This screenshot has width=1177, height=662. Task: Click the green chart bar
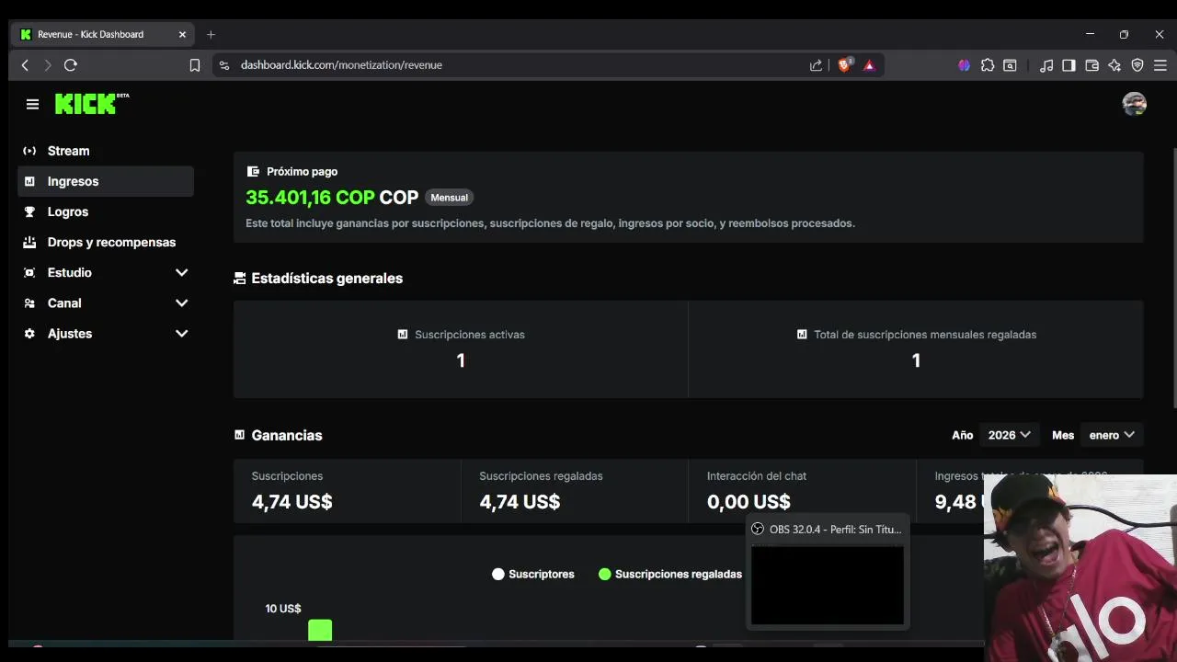point(320,630)
